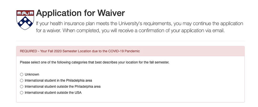
Task: Click "COVID-19 Pandemic" in the red header
Action: (x=124, y=51)
